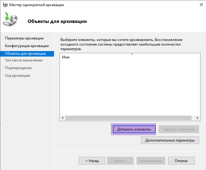Close the backup wizard window
The width and height of the screenshot is (206, 170).
point(201,5)
